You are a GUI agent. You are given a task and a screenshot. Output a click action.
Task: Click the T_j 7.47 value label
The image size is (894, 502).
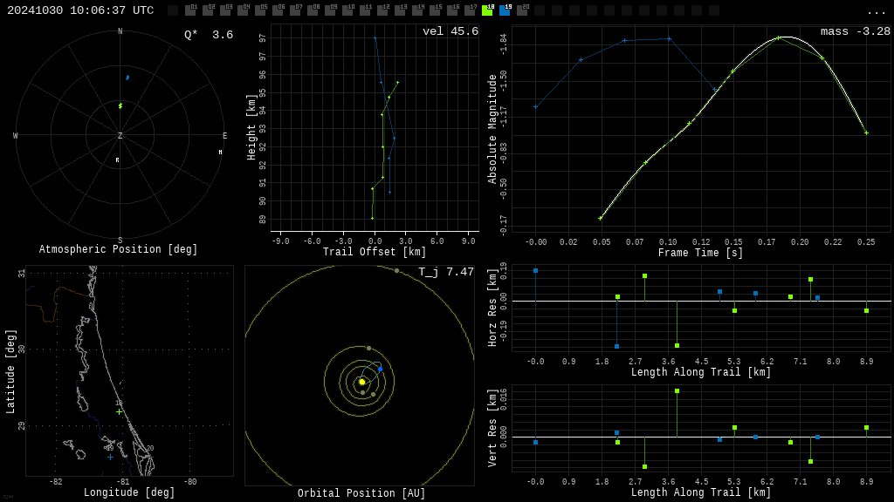click(445, 272)
